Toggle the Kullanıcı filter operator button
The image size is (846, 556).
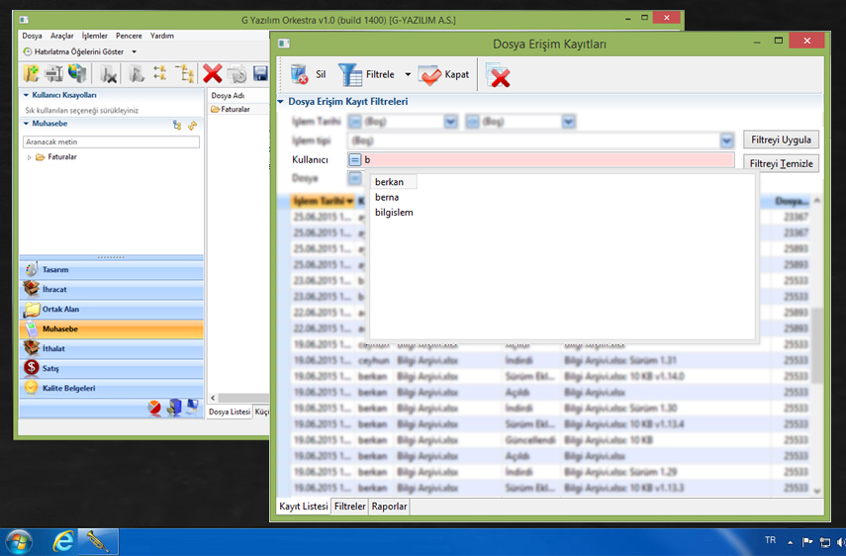tap(355, 160)
